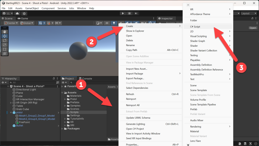Open the Layout dropdown

249,13
